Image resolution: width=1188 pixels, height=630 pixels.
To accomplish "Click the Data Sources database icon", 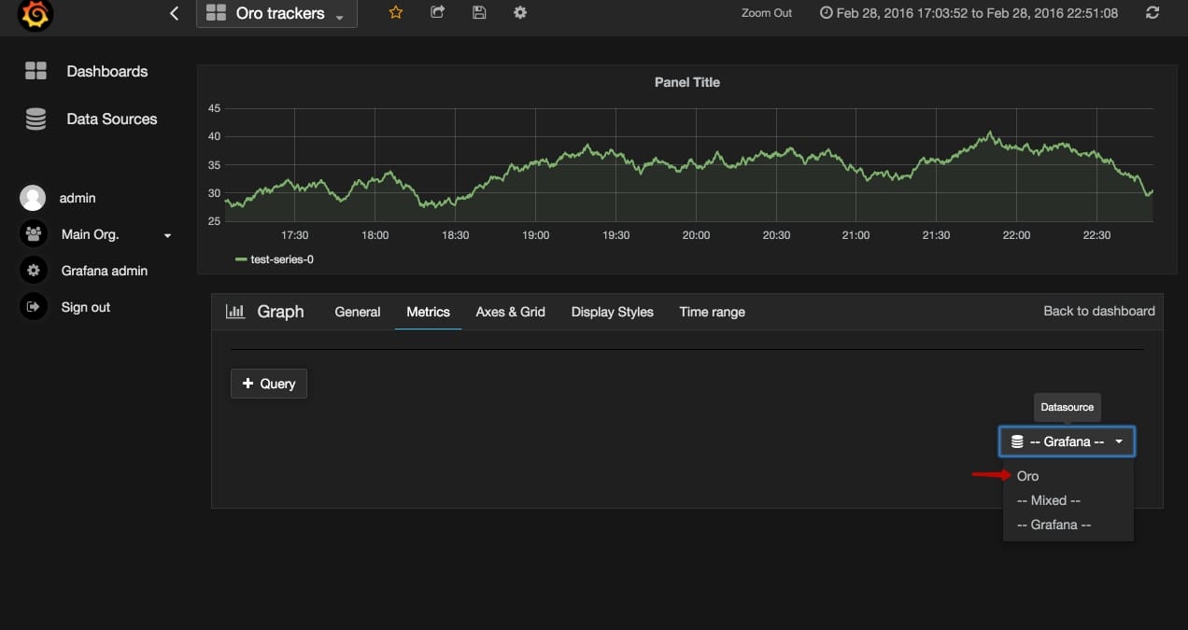I will point(35,119).
